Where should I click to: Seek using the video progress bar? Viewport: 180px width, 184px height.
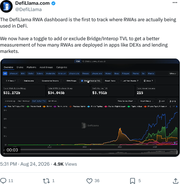click(x=90, y=149)
